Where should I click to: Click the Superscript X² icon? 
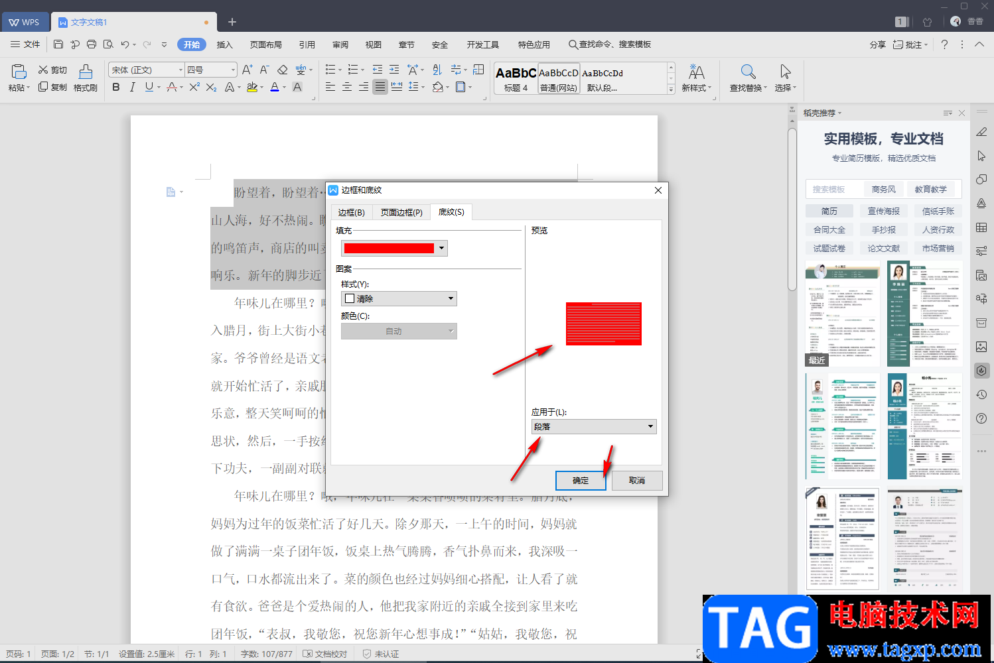pos(194,87)
